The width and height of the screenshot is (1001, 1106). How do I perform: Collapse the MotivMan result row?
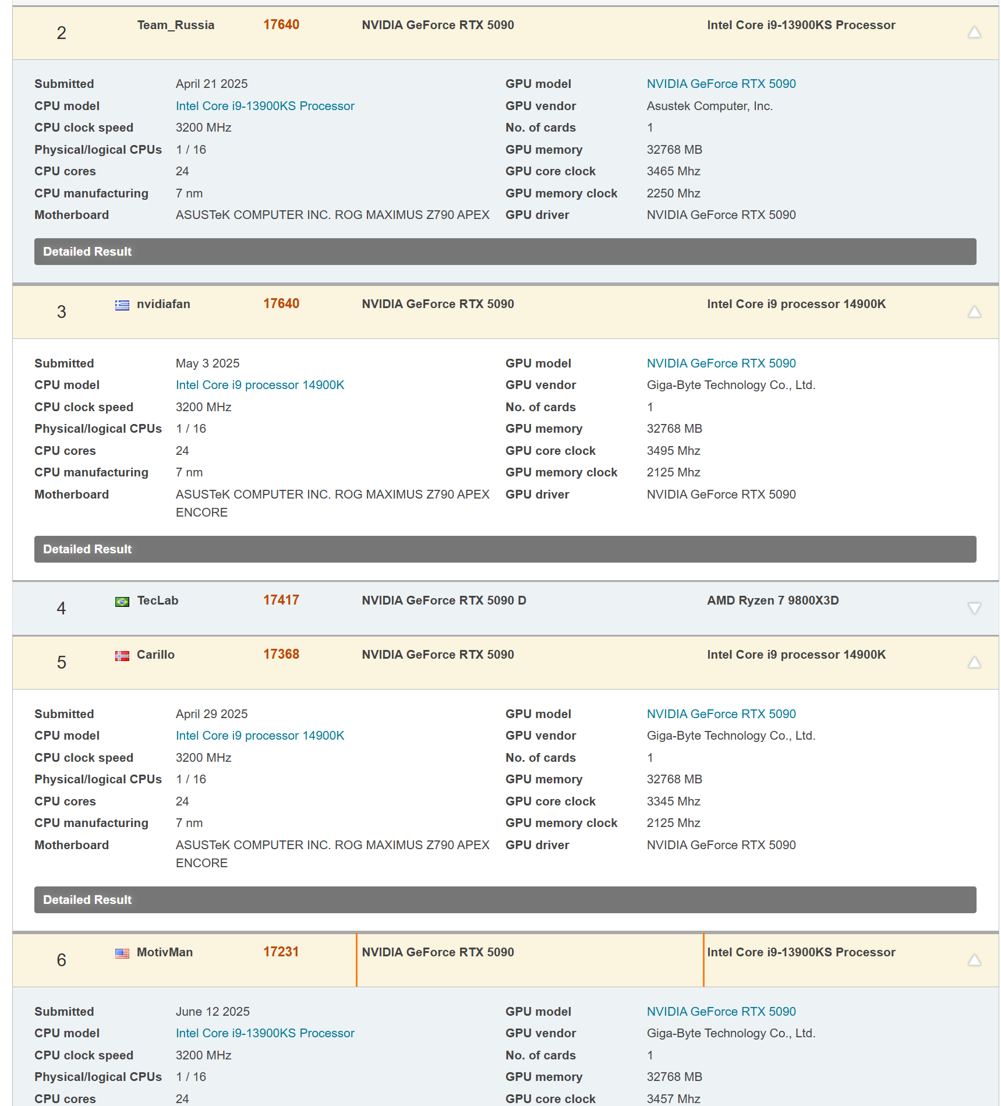[x=974, y=960]
